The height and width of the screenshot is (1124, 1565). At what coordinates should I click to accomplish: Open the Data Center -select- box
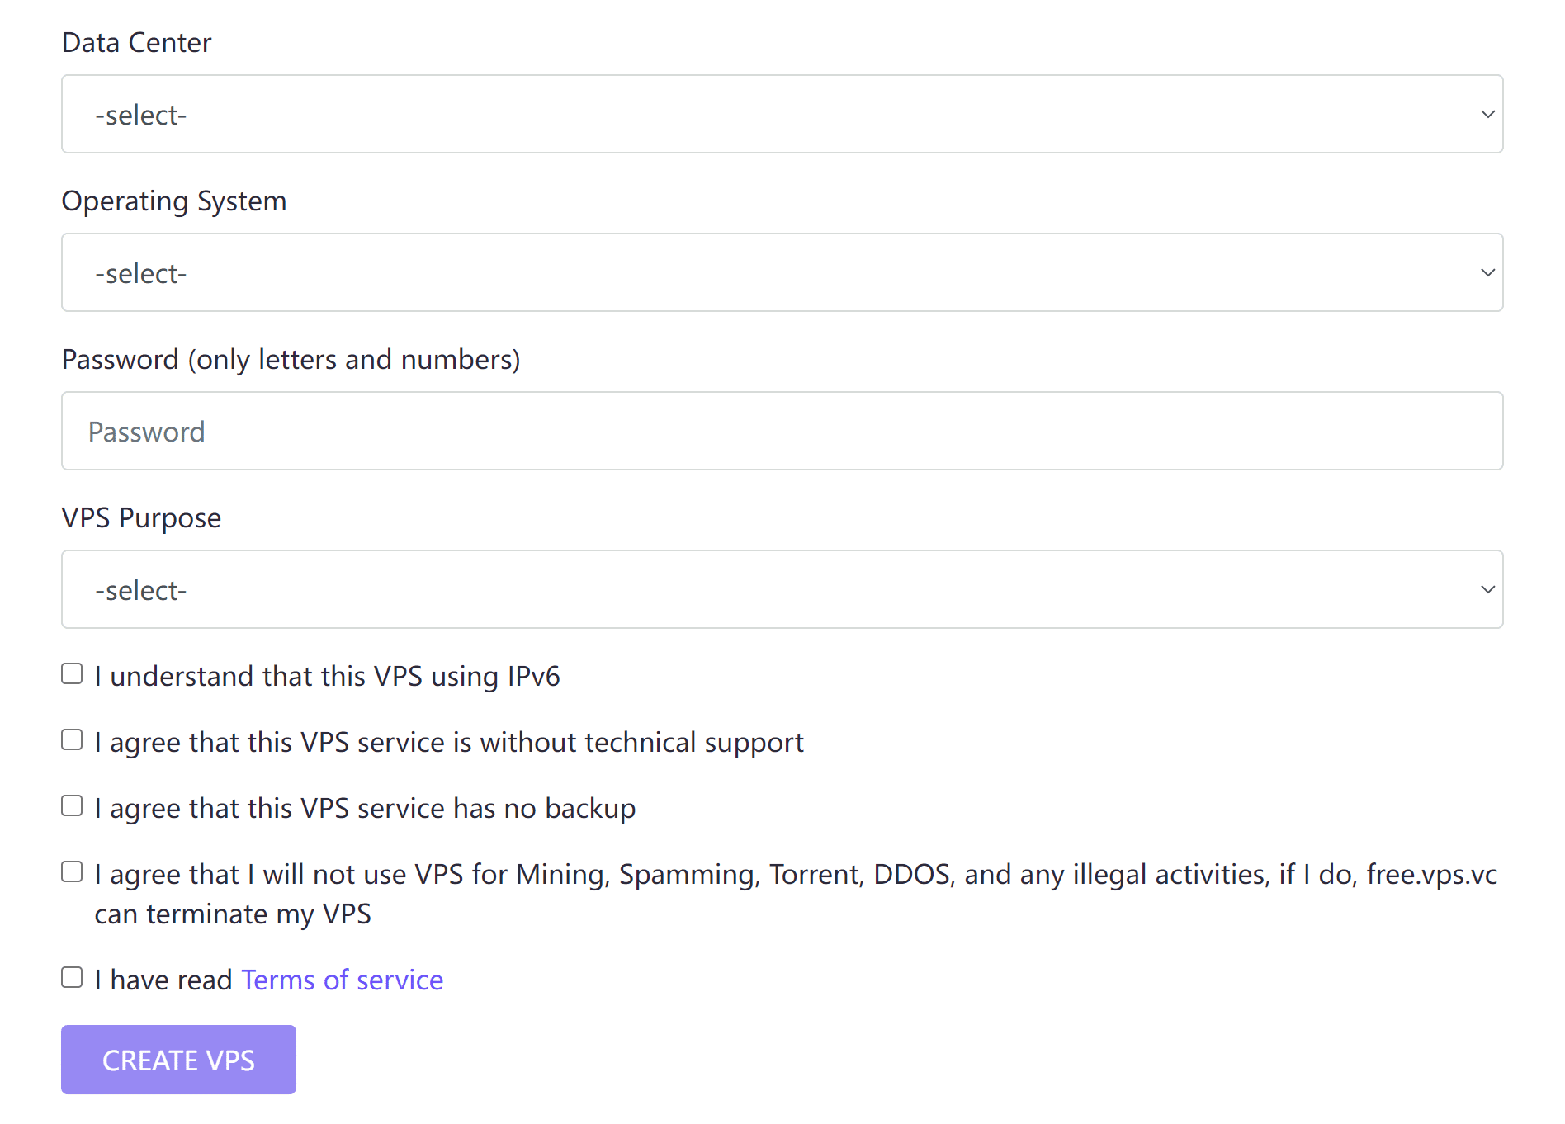click(x=782, y=114)
